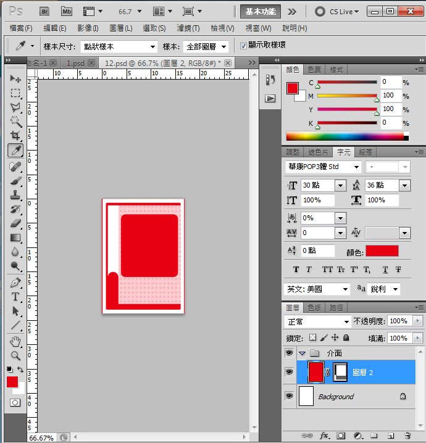Image resolution: width=426 pixels, height=443 pixels.
Task: Click the font size field showing 30 點
Action: 317,186
